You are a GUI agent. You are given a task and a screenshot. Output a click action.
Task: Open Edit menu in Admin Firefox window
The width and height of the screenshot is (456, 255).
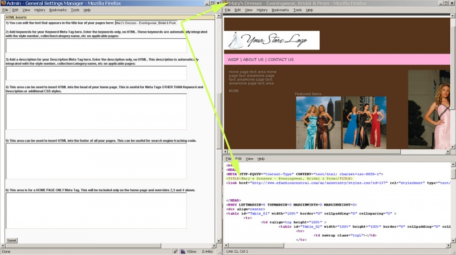[15, 10]
